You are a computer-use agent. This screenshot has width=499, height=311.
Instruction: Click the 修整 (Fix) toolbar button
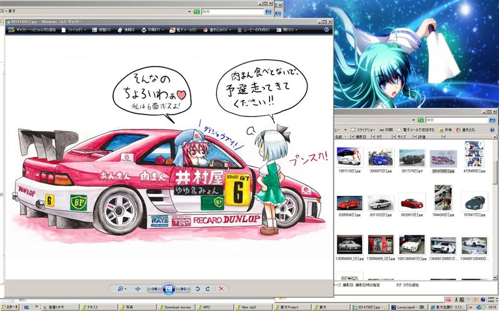coord(101,29)
